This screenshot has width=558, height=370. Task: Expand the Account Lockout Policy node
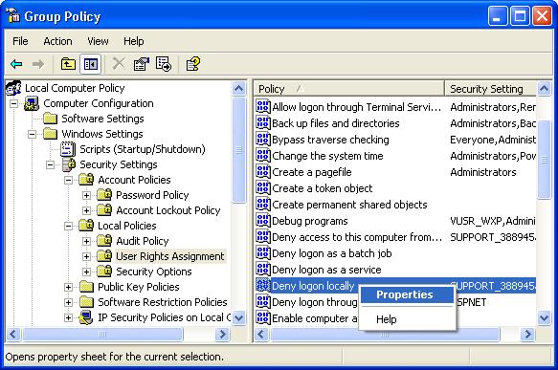(x=86, y=210)
